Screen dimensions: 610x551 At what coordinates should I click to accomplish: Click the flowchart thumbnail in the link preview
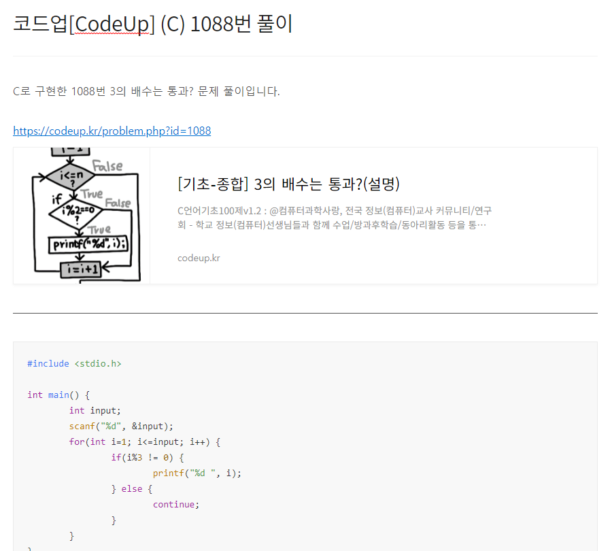coord(82,216)
